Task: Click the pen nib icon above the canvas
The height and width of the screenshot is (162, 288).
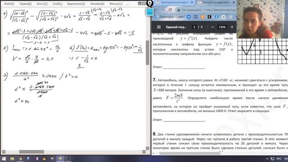Action: 150,3
